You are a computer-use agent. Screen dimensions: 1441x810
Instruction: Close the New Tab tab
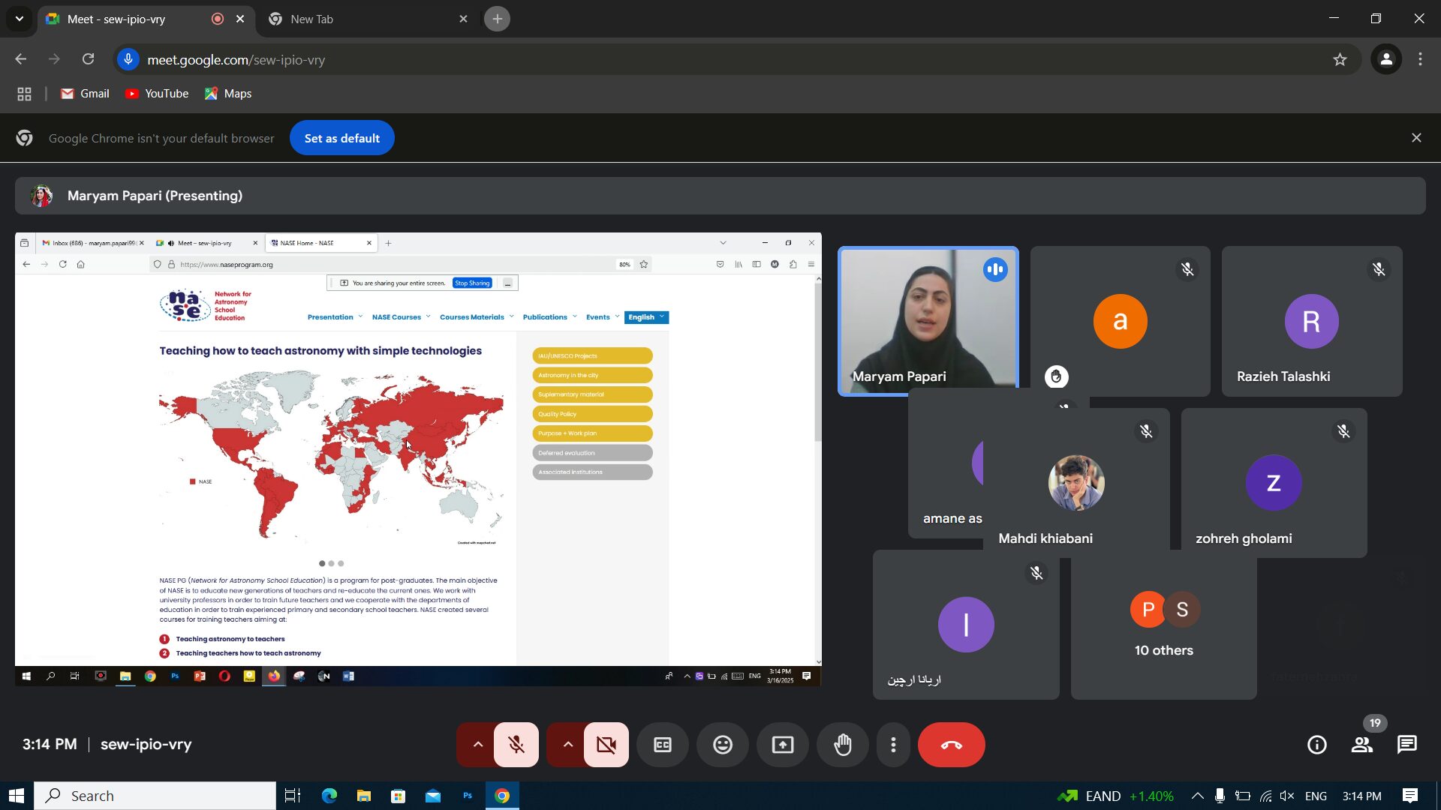463,19
